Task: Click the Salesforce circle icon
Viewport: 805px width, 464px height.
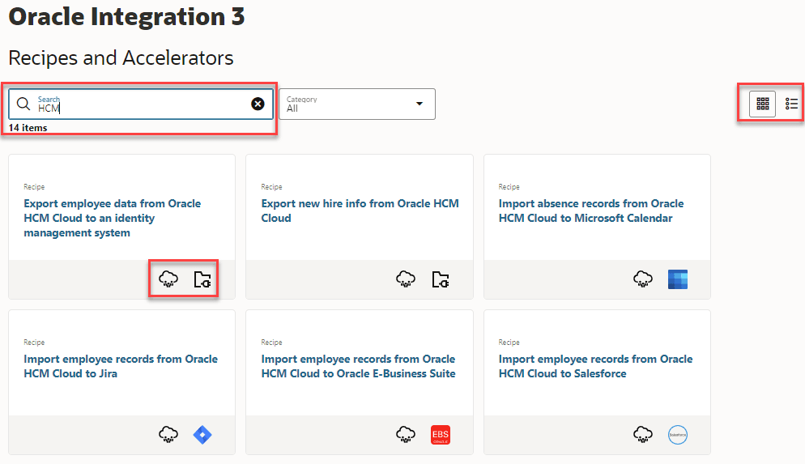Action: pos(678,435)
